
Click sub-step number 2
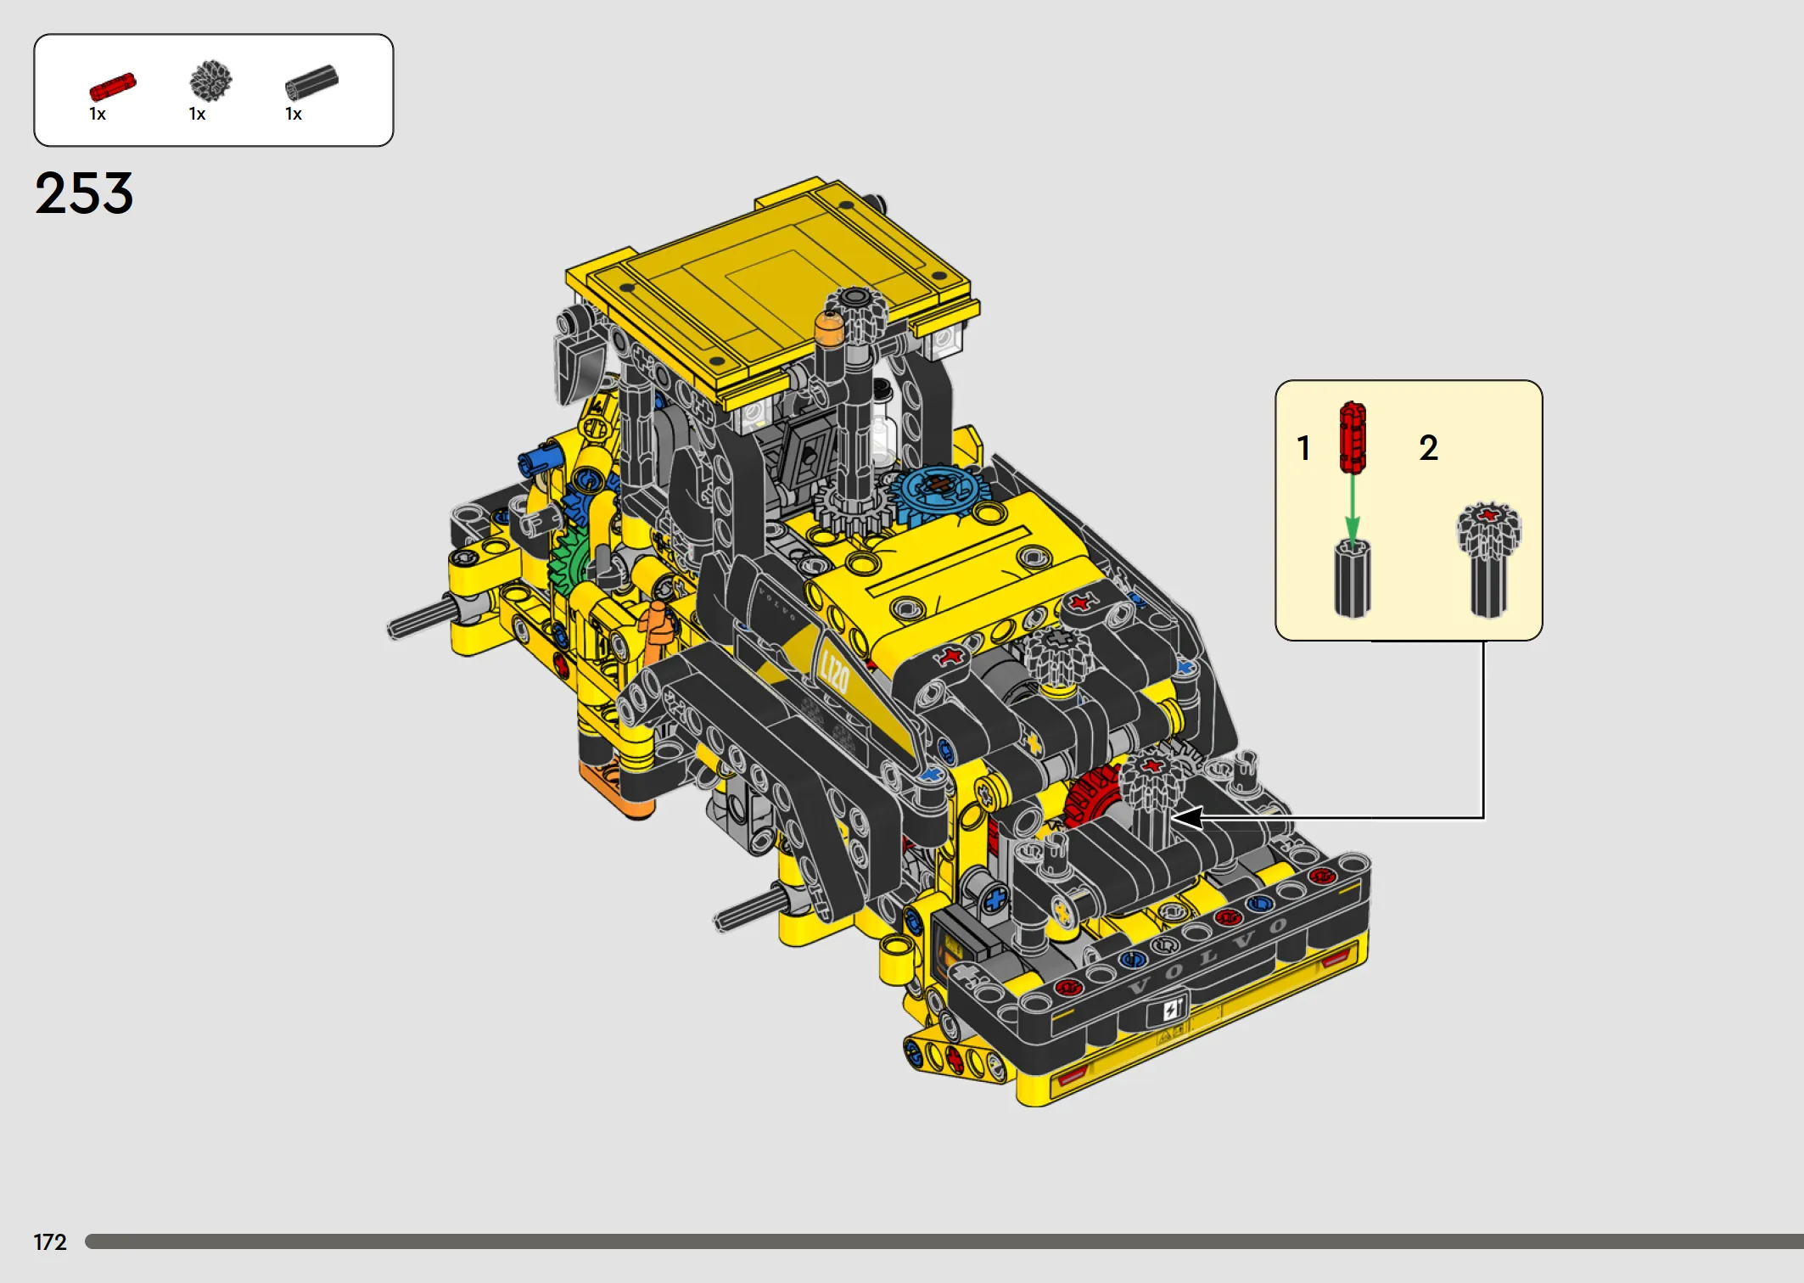coord(1429,448)
